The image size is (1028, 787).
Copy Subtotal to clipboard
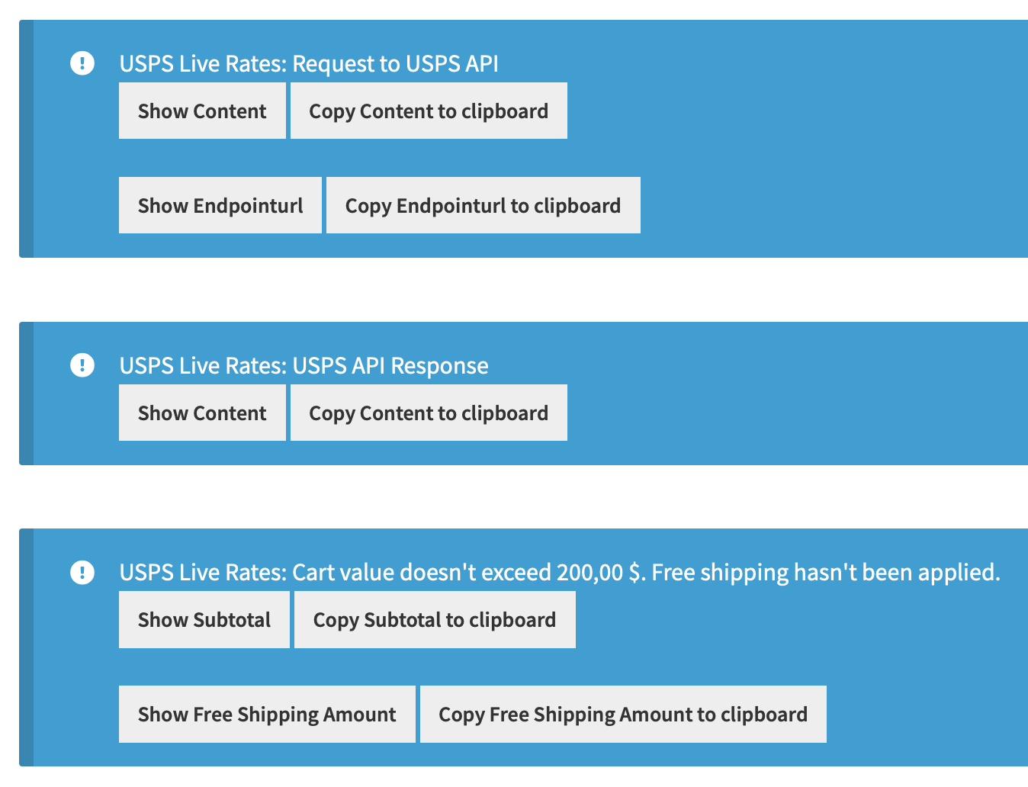coord(434,619)
